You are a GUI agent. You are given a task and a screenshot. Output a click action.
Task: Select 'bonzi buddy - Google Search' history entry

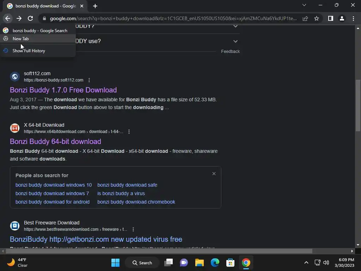[x=38, y=31]
